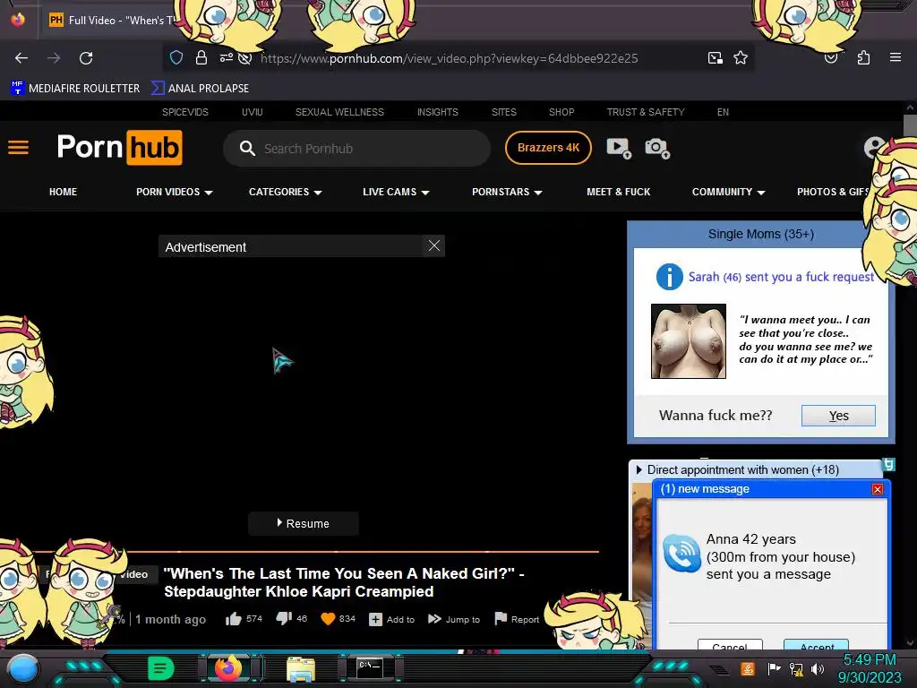Like the video with thumbs up icon

234,619
